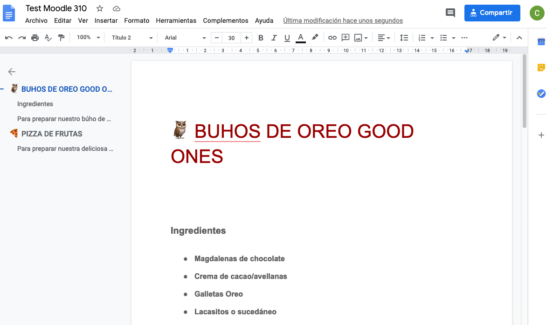This screenshot has height=325, width=546.
Task: Add a comment from toolbar
Action: pyautogui.click(x=346, y=38)
